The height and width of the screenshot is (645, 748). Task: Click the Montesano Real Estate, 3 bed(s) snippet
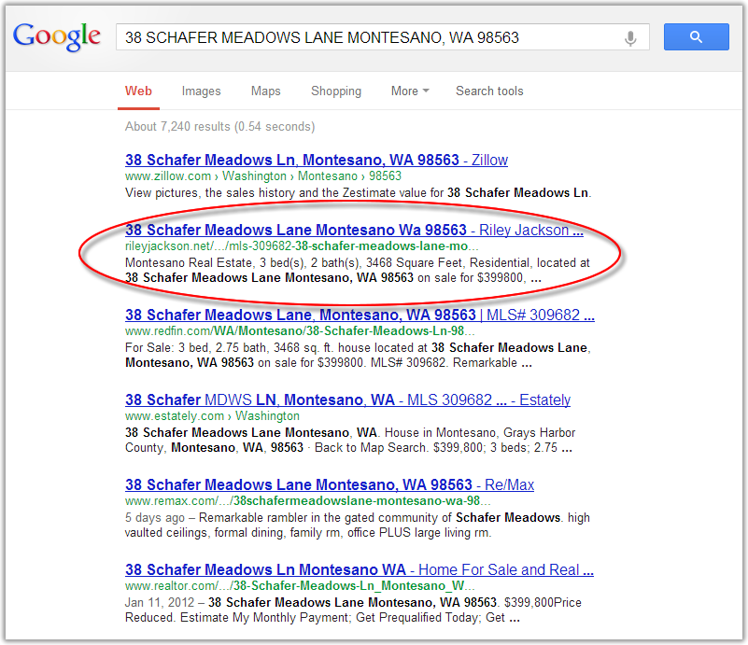coord(358,271)
